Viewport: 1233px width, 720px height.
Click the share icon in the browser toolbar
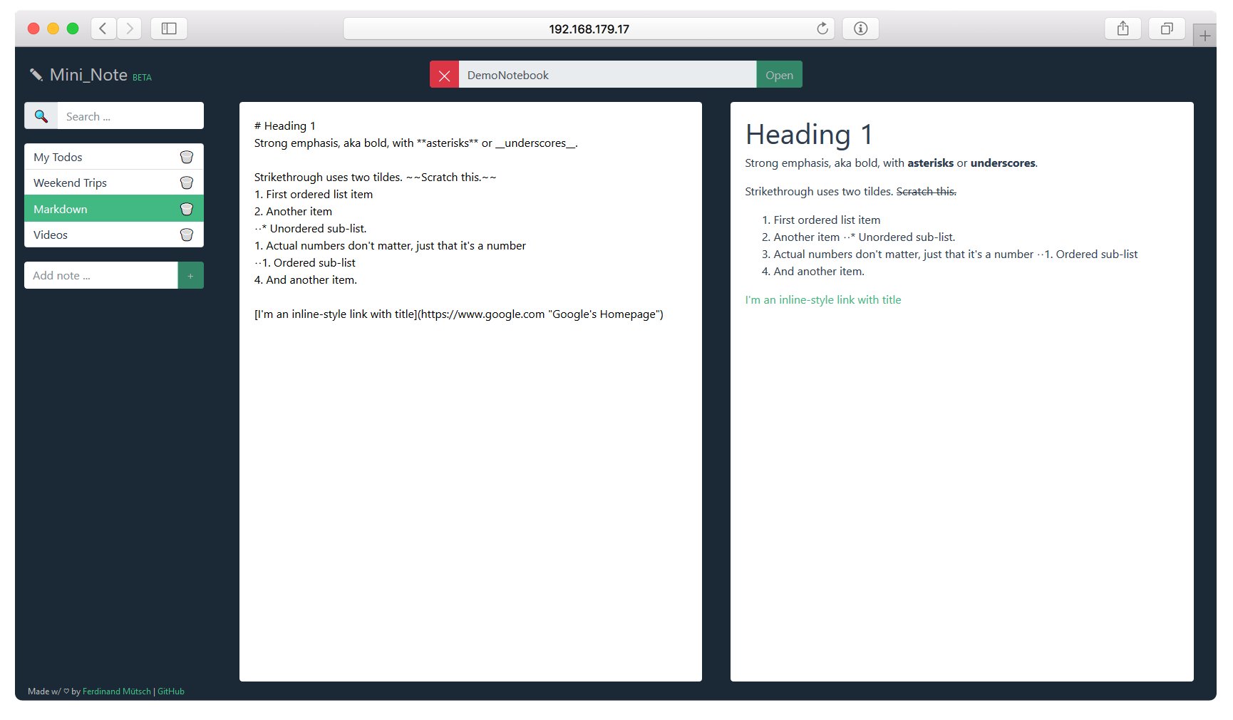click(x=1123, y=29)
